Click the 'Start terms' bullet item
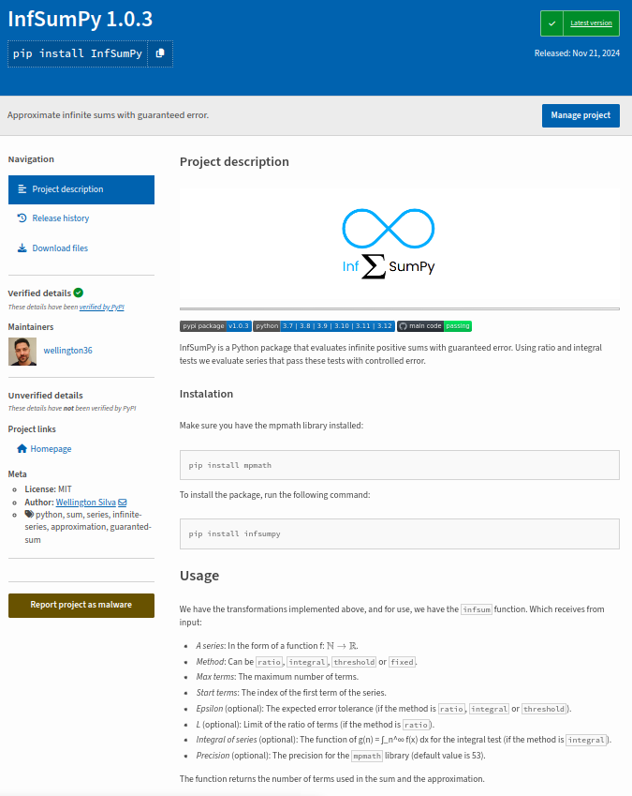The height and width of the screenshot is (796, 632). tap(291, 693)
